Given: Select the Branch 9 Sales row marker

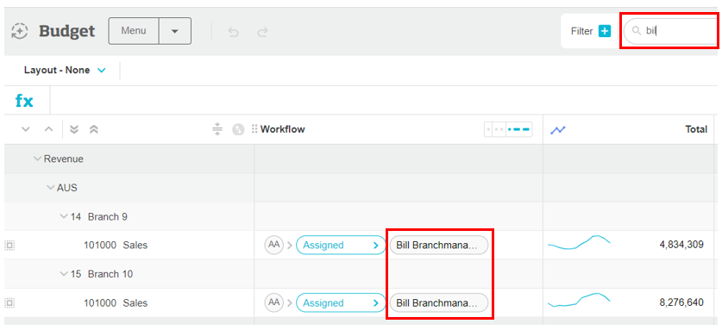Looking at the screenshot, I should [9, 246].
